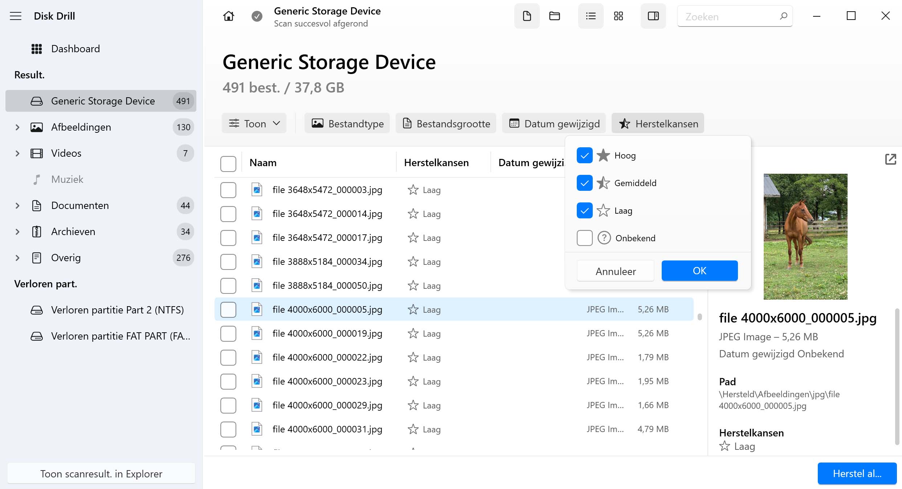Expand the Archieven category tree item

(x=16, y=231)
